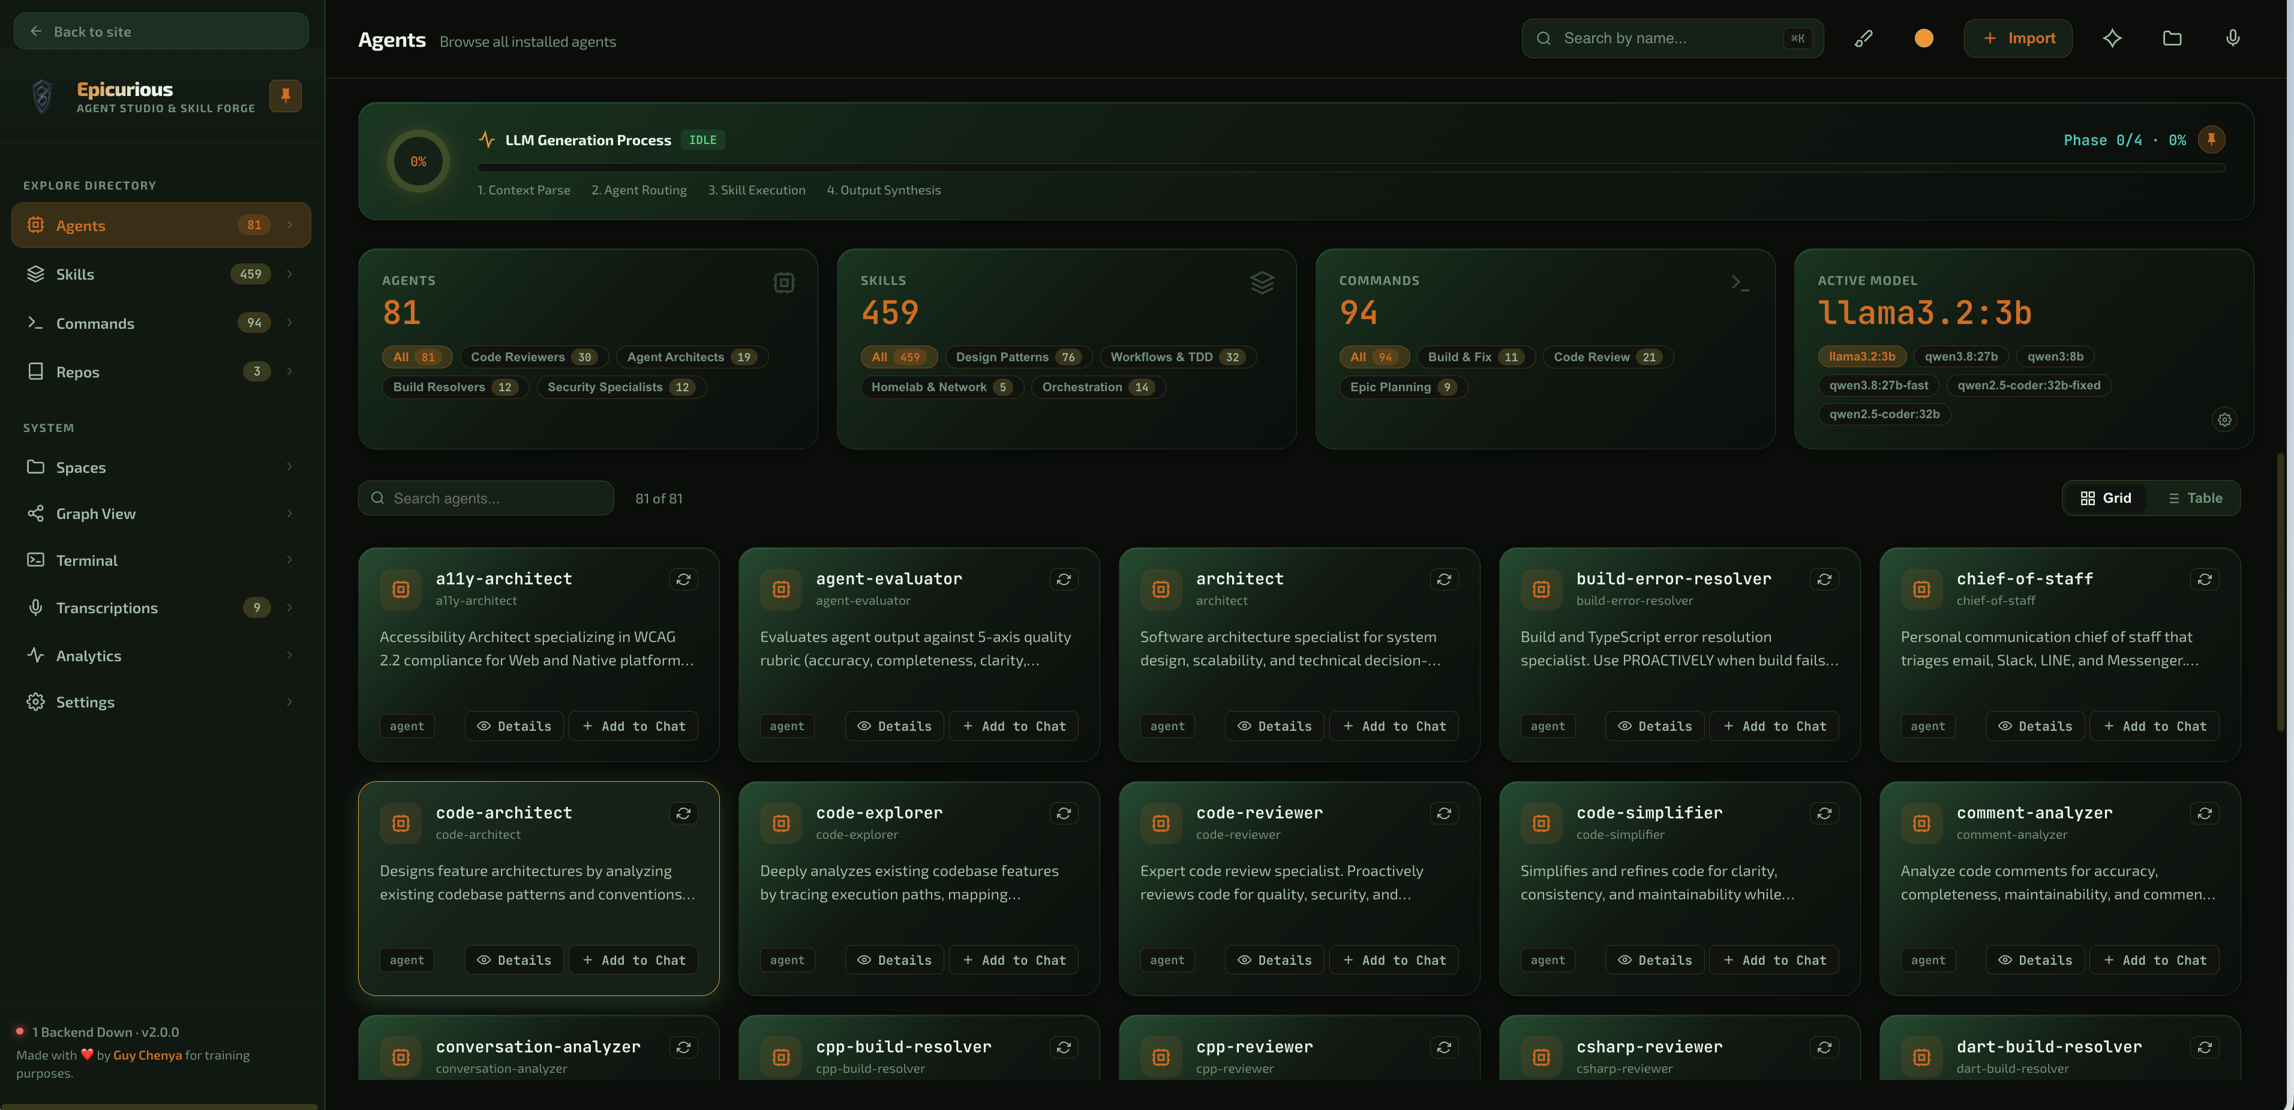Expand Spaces sidebar chevron

[289, 467]
